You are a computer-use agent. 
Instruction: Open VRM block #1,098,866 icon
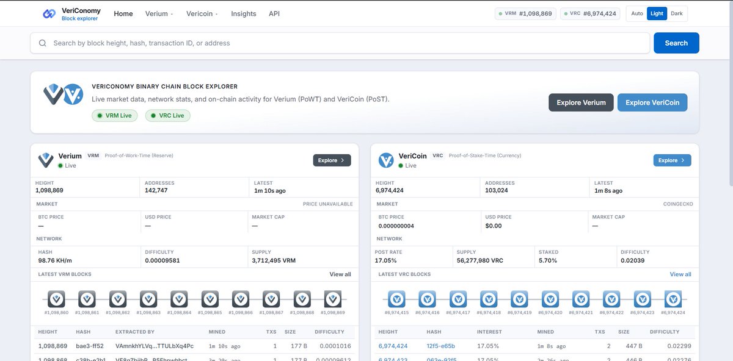(x=241, y=299)
